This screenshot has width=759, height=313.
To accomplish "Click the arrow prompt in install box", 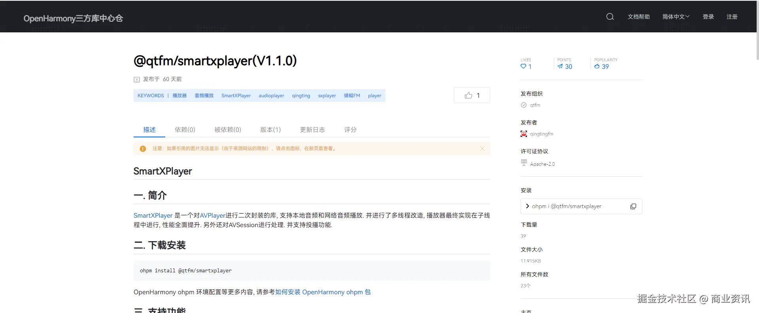I will [527, 206].
